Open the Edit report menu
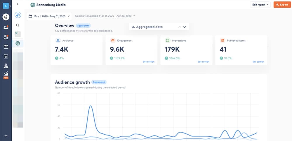 [x=260, y=5]
